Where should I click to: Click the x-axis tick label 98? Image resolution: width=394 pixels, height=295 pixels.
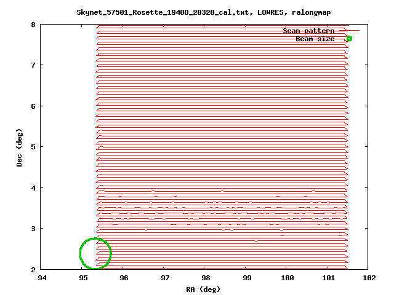[206, 278]
